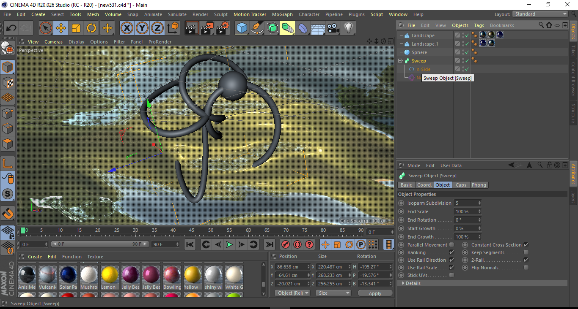Go to the end of animation
578x309 pixels.
point(269,244)
